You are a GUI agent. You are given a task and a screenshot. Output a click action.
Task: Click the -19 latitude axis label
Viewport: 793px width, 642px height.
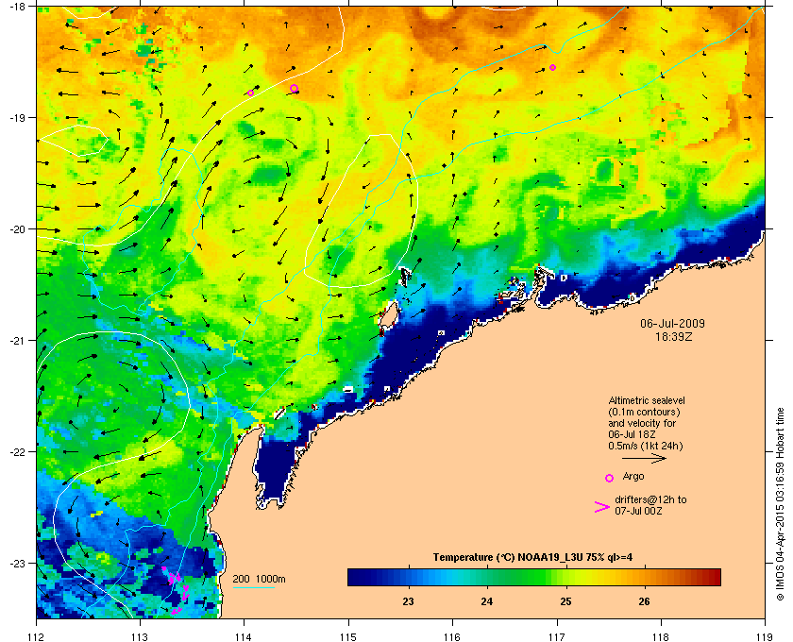point(17,118)
